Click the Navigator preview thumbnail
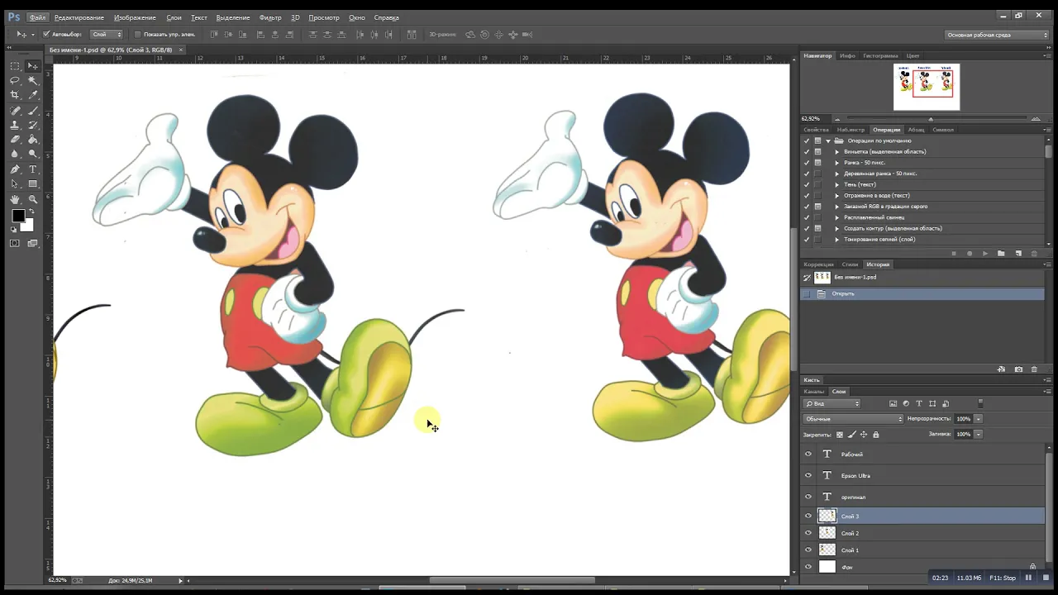The width and height of the screenshot is (1058, 595). 927,87
